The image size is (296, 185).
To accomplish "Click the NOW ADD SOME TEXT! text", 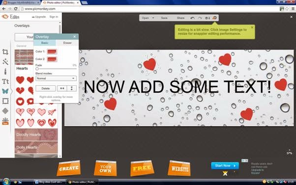I will pyautogui.click(x=178, y=87).
